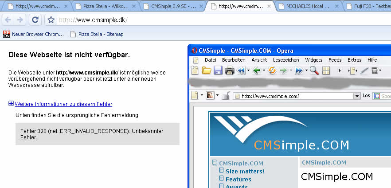Bookmark the page with the star icon
Image resolution: width=391 pixels, height=188 pixels.
pyautogui.click(x=51, y=20)
